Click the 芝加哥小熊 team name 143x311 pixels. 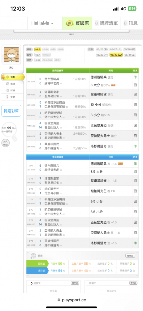pyautogui.click(x=52, y=193)
